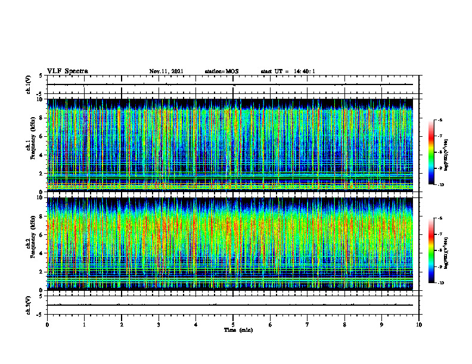Viewport: 472px width, 364px height.
Task: Click the '-7' tick on ch.2 colorbar
Action: [x=440, y=234]
